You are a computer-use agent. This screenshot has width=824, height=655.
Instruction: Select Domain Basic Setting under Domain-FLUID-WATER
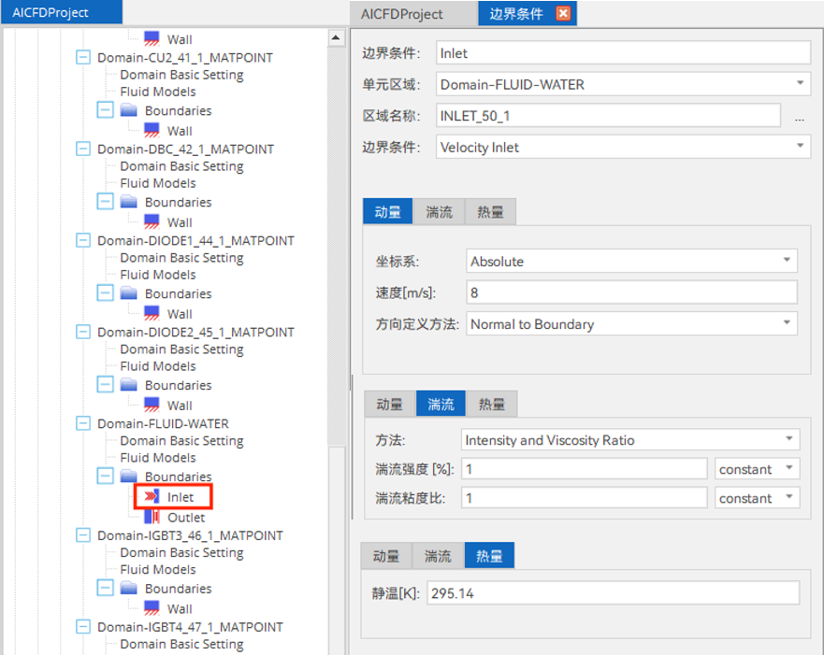(181, 441)
